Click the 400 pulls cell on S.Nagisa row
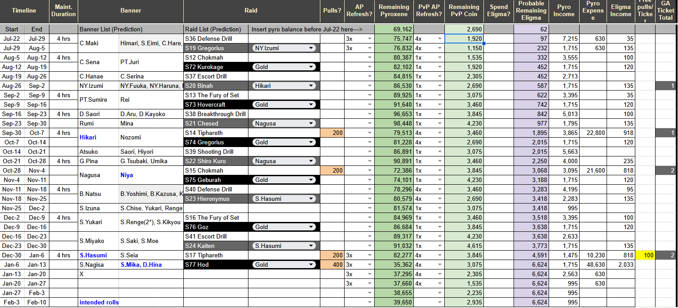 coord(332,265)
